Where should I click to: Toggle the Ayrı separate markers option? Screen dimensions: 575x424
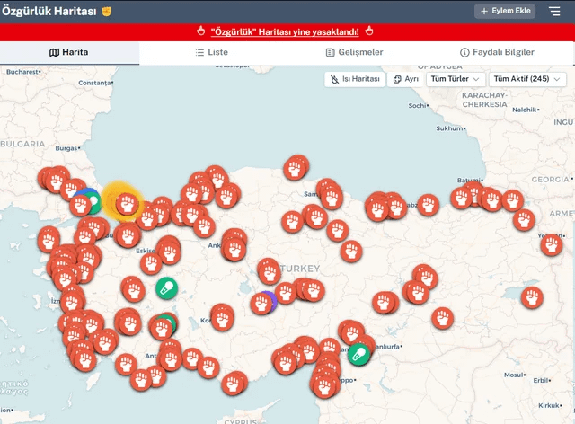click(406, 79)
